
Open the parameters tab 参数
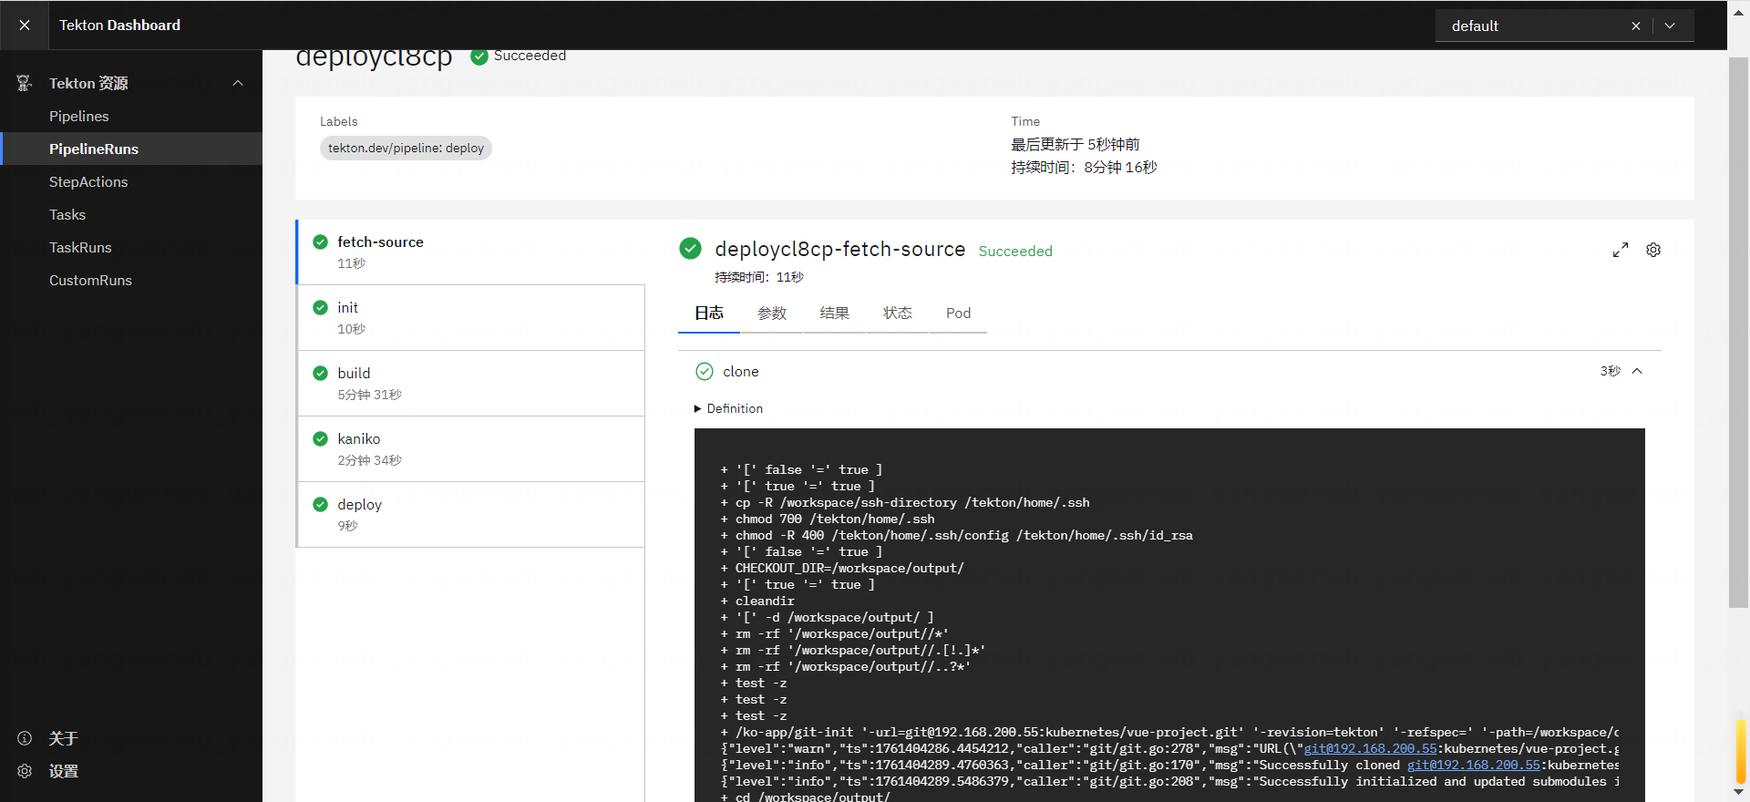771,314
